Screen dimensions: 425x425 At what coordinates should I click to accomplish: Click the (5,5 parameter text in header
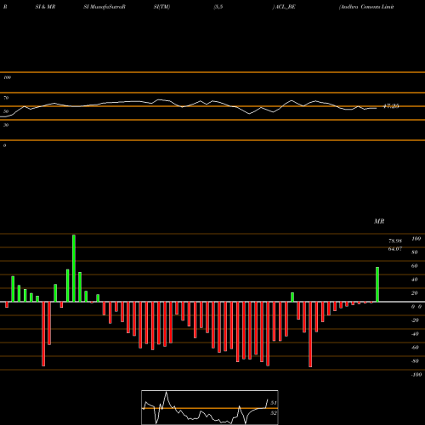pyautogui.click(x=218, y=7)
